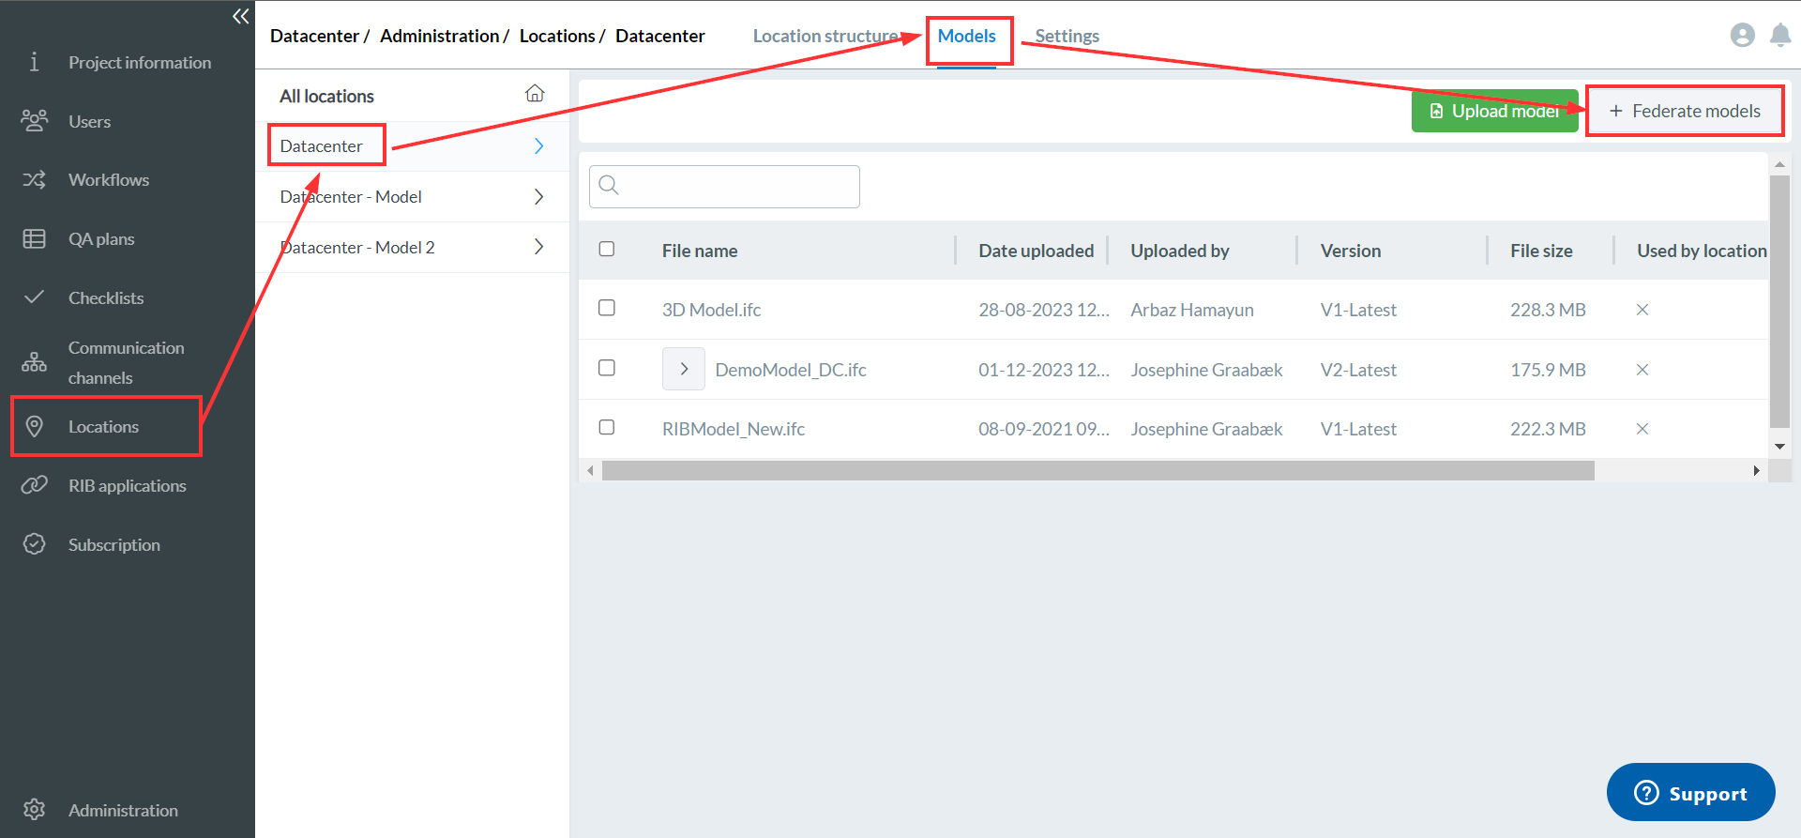Expand the DemoModel_DC.ifc version row
The height and width of the screenshot is (838, 1801).
coord(683,369)
